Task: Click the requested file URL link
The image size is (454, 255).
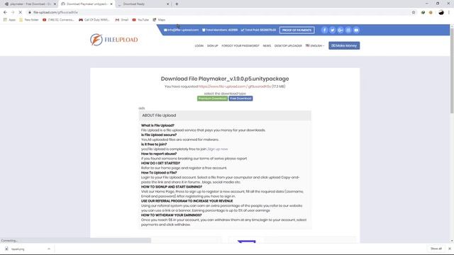Action: point(235,86)
